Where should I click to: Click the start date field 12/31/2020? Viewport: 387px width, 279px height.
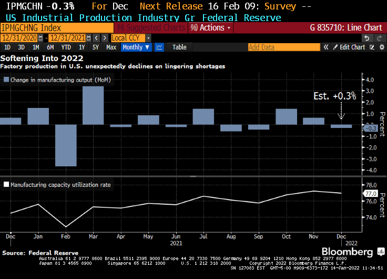[22, 38]
